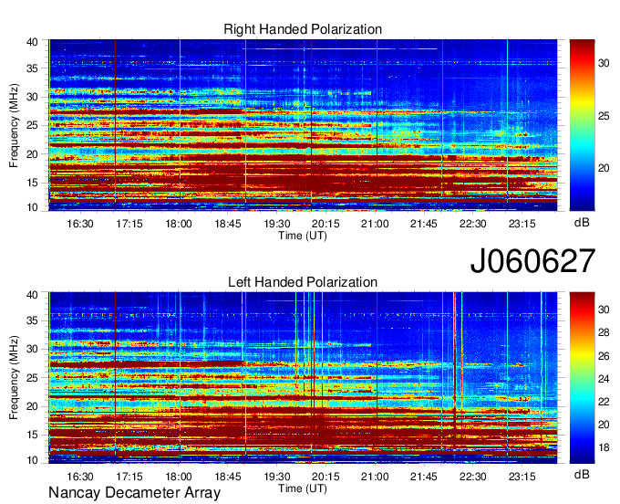
Task: Click 21:45 time tick under Right Handed plot
Action: pos(424,224)
